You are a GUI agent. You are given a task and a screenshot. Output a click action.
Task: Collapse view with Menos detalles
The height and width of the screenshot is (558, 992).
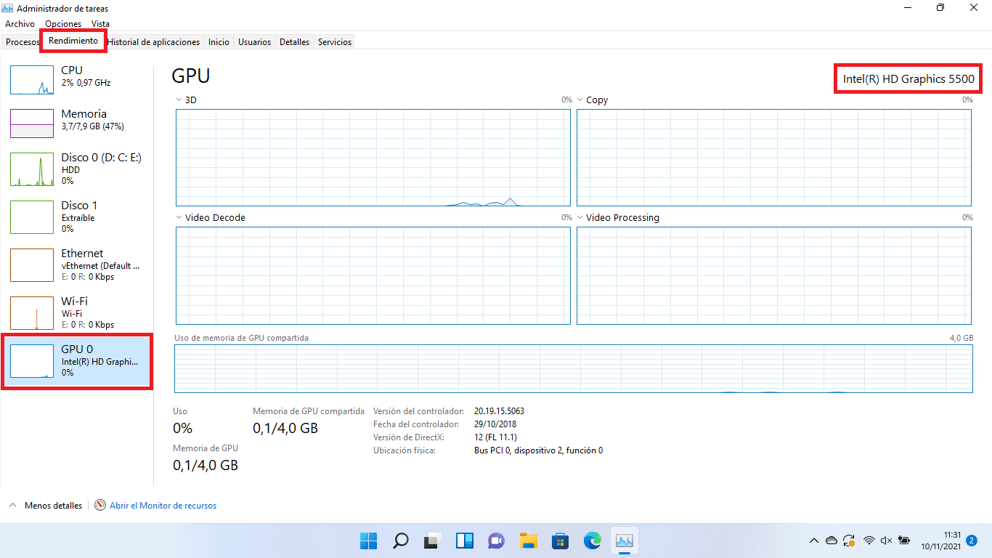45,506
